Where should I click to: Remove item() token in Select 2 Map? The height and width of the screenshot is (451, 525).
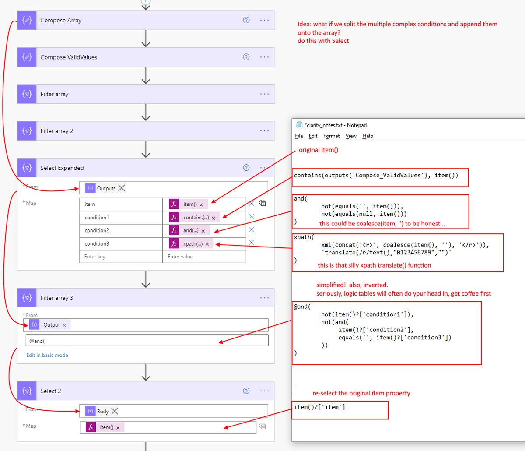(x=118, y=428)
